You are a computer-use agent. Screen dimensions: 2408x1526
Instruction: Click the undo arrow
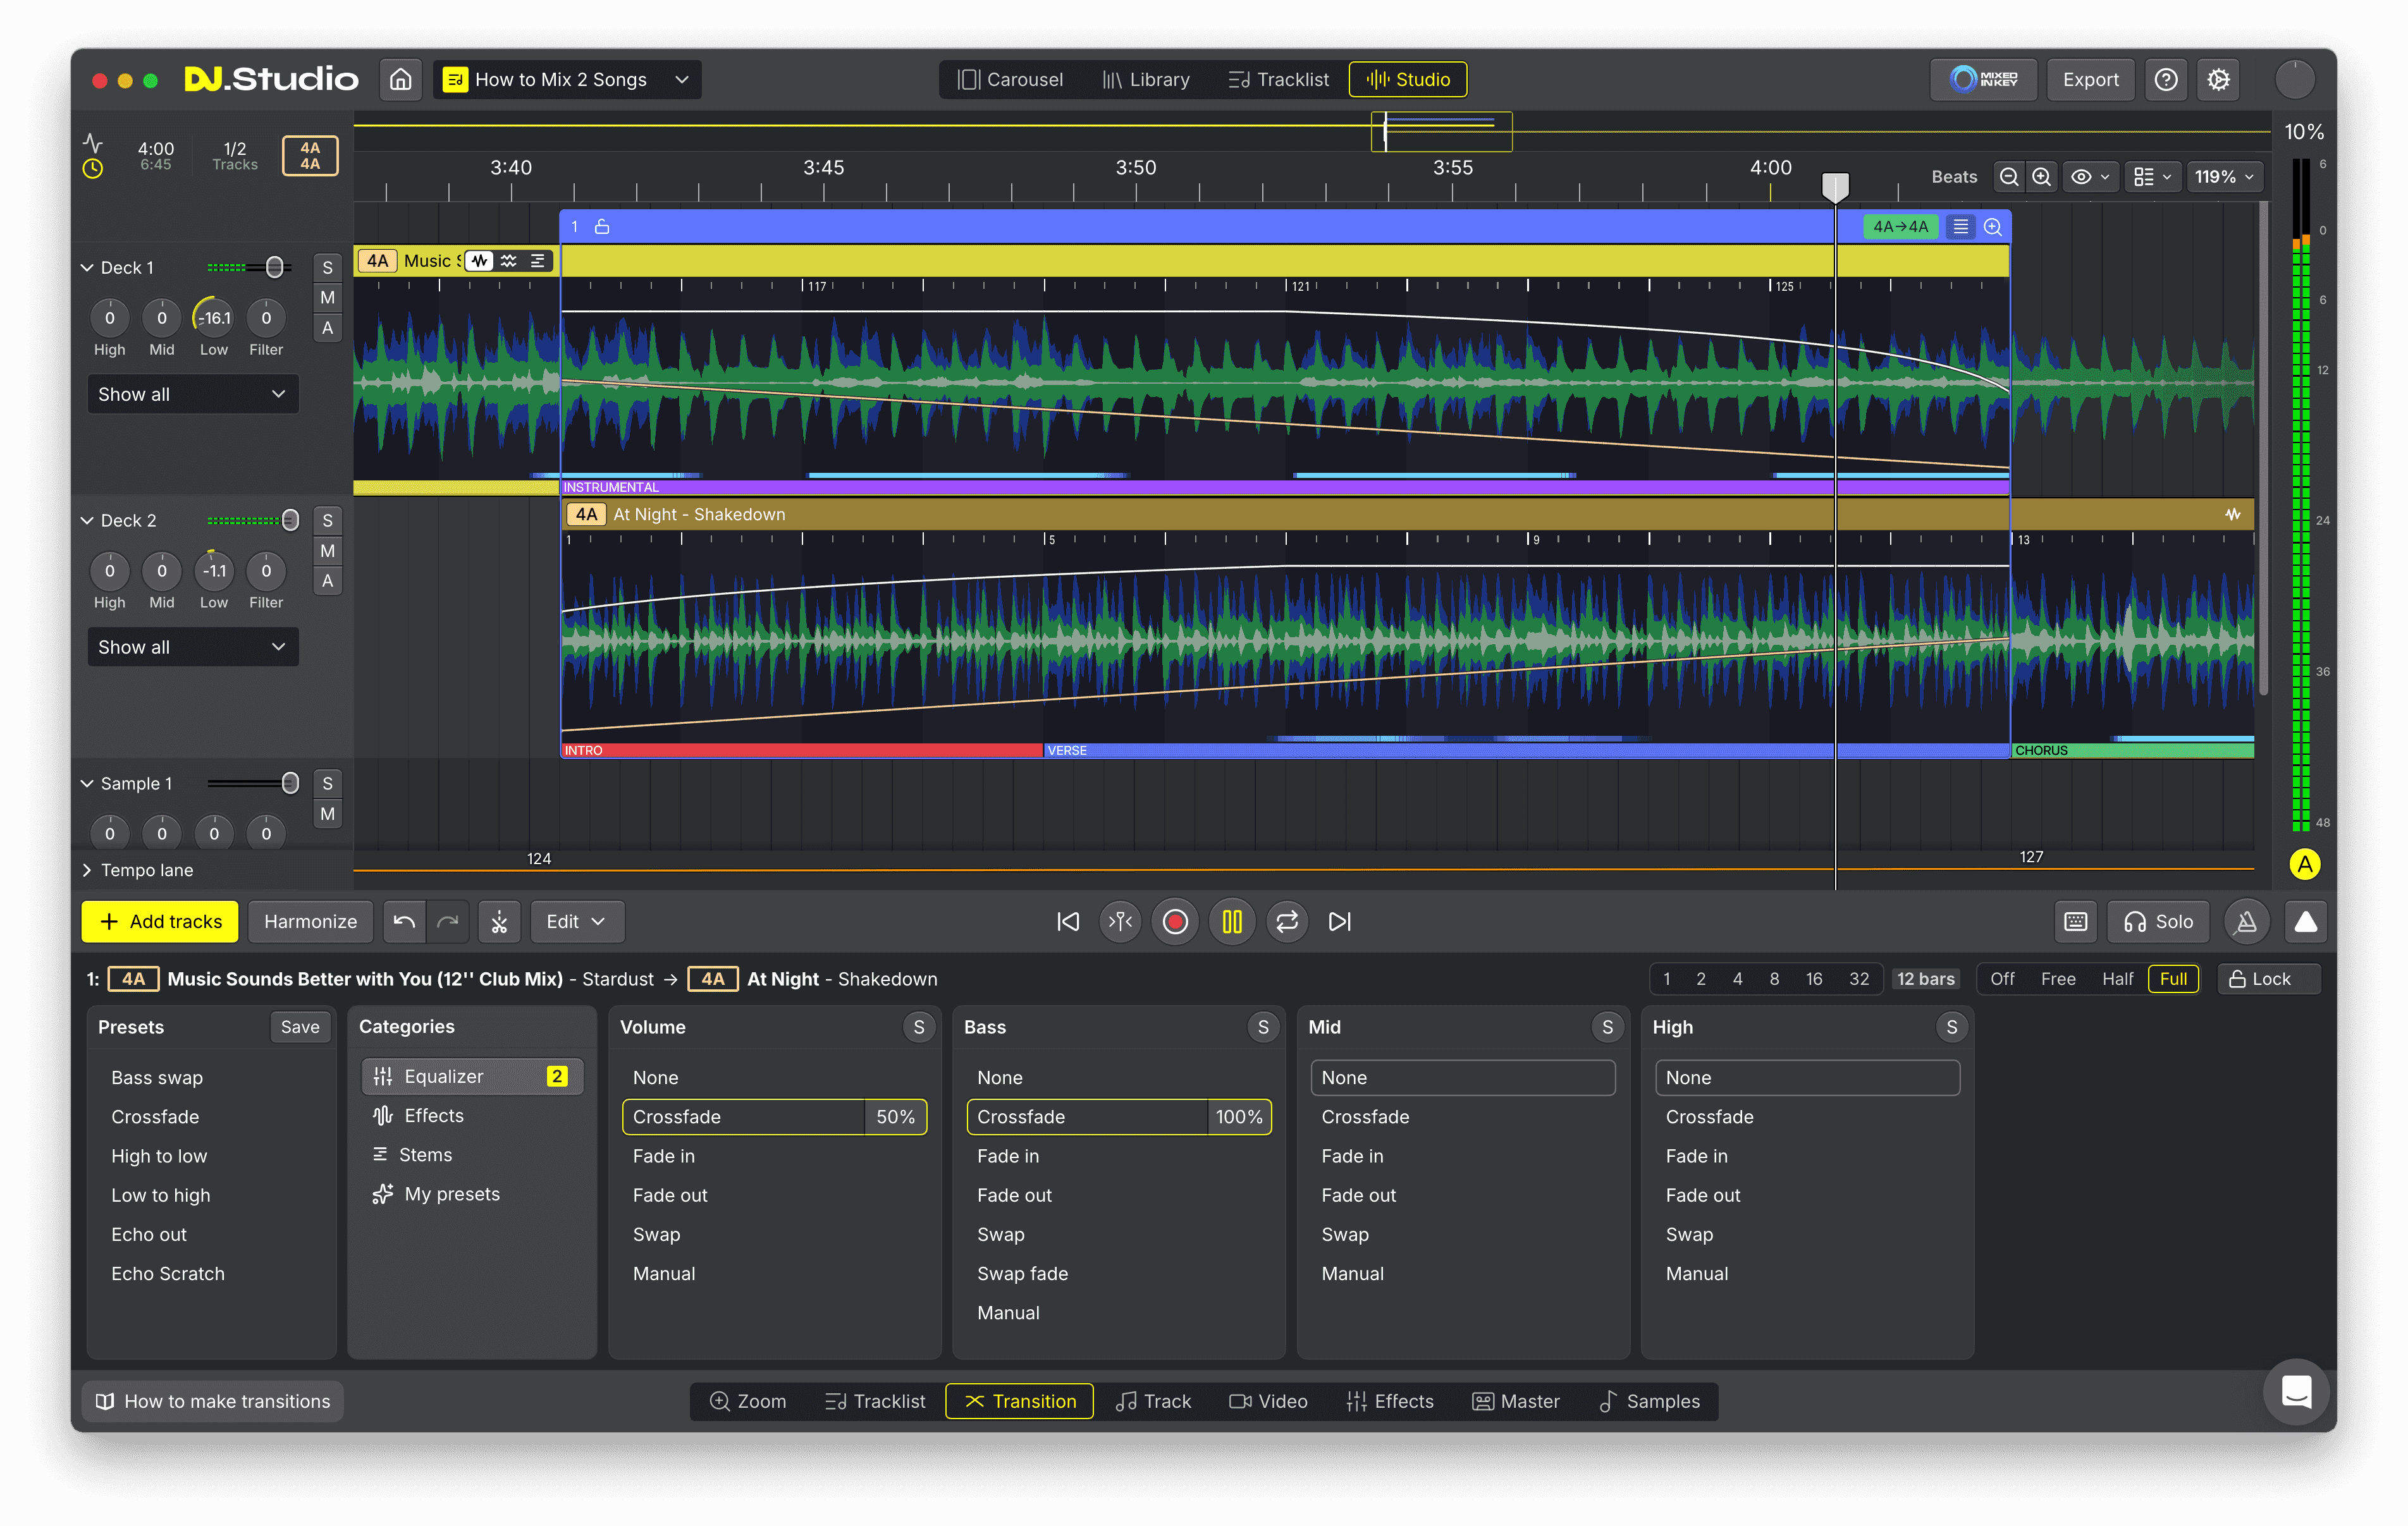(x=404, y=921)
